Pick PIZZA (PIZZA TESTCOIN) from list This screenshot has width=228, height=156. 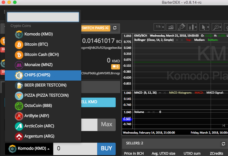click(x=43, y=95)
